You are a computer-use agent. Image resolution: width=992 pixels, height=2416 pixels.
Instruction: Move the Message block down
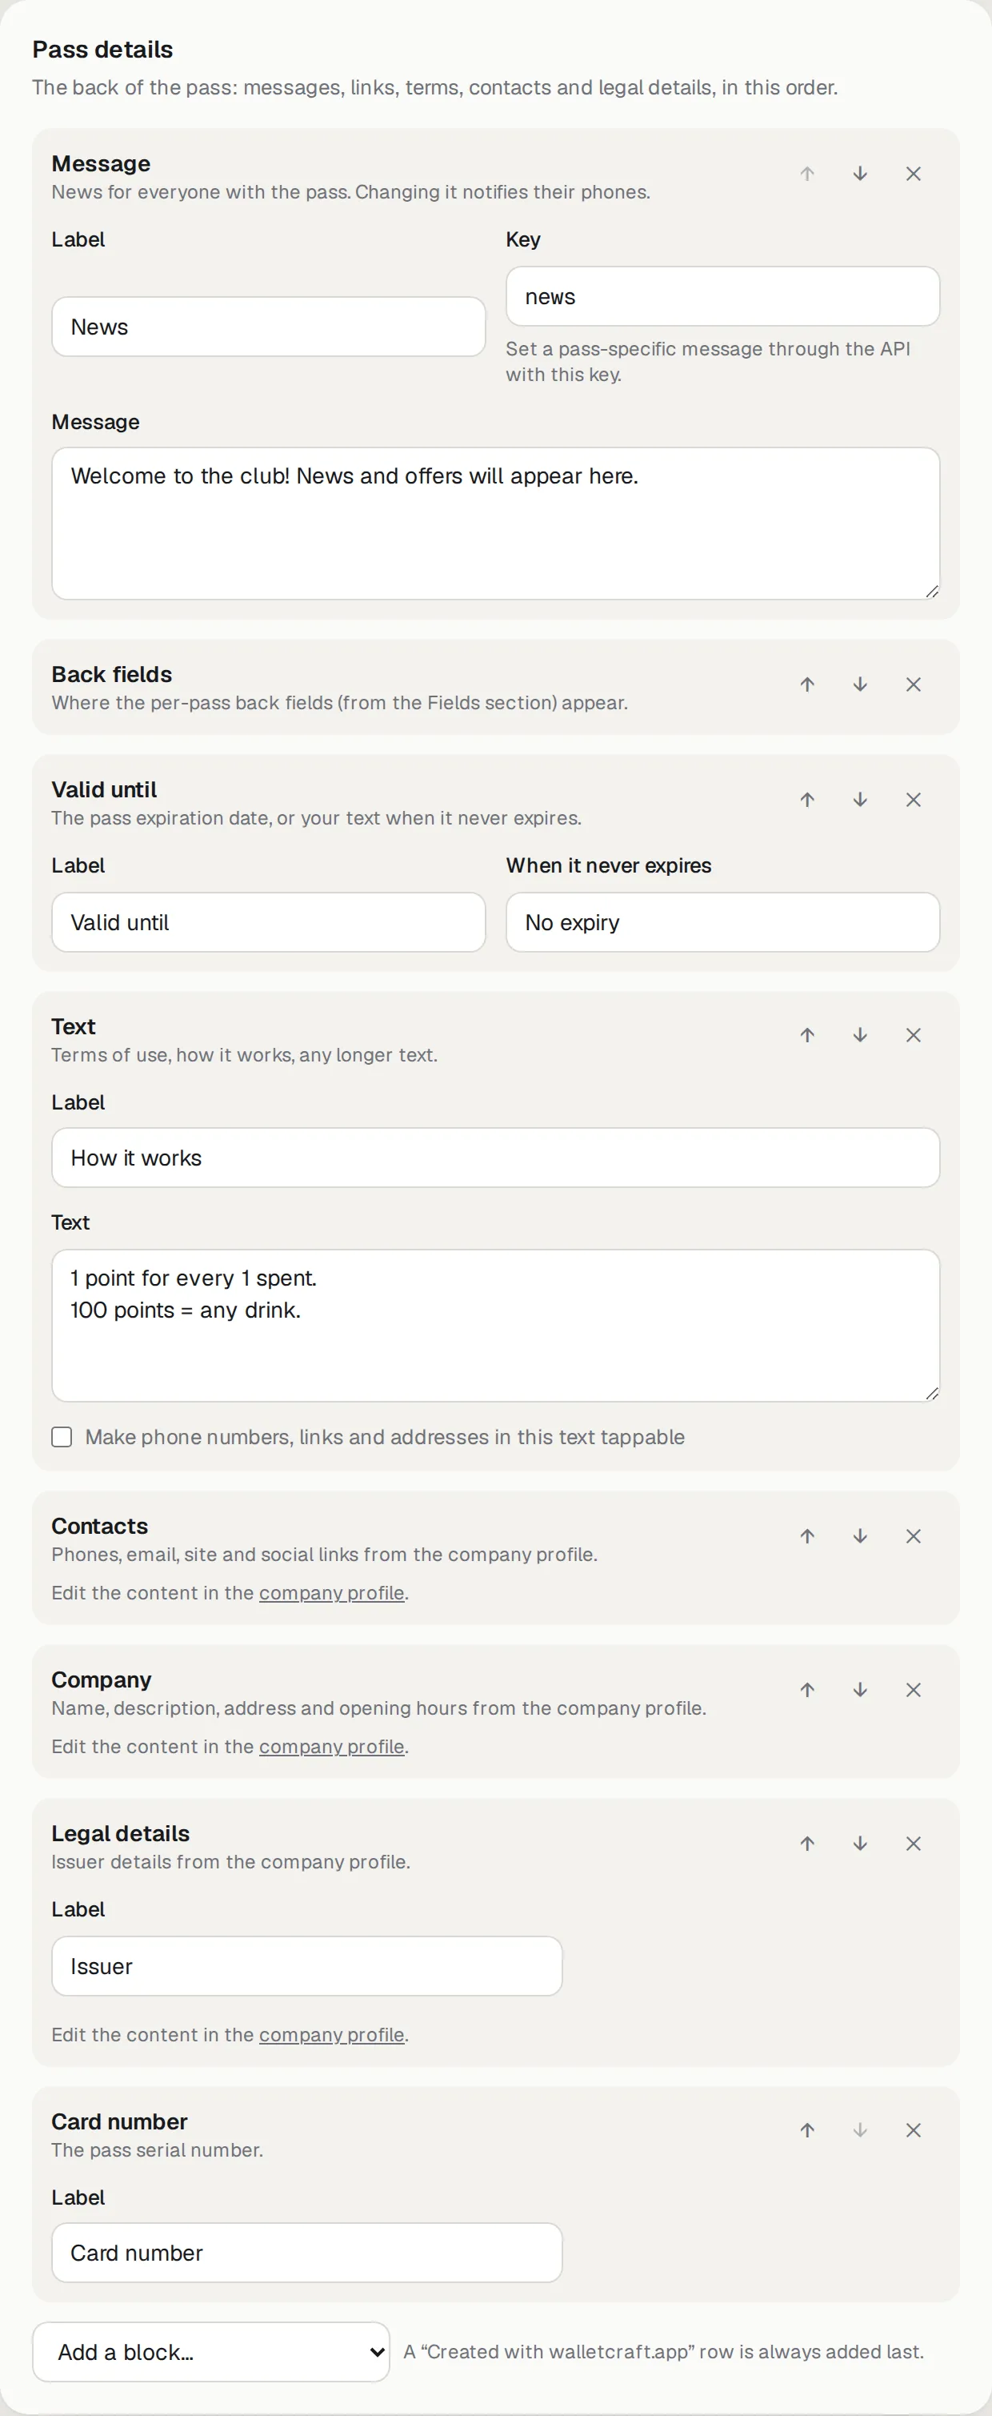pyautogui.click(x=860, y=174)
